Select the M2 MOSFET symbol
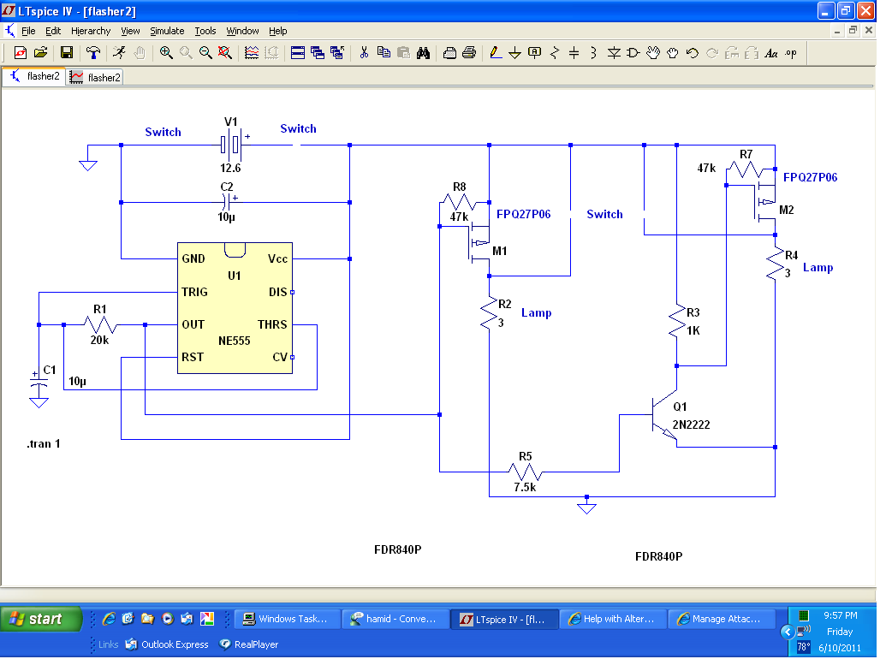This screenshot has width=892, height=659. tap(765, 202)
